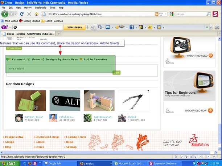Click Designs by Same User link
Image resolution: width=222 pixels, height=166 pixels.
[x=62, y=60]
